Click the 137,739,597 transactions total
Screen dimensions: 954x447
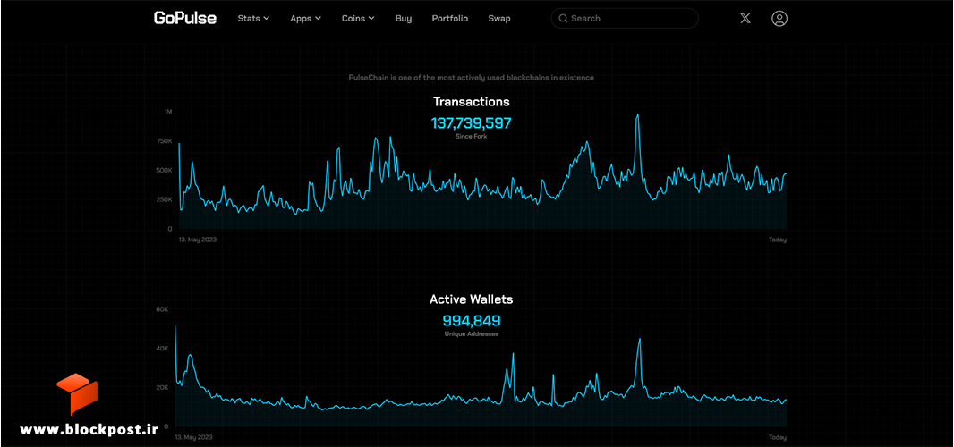pyautogui.click(x=472, y=123)
